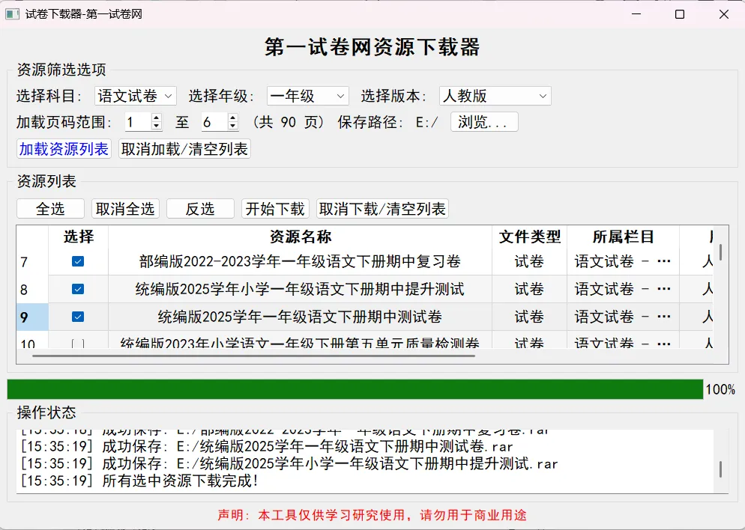745x530 pixels.
Task: Click 加载资源列表 button
Action: click(64, 149)
